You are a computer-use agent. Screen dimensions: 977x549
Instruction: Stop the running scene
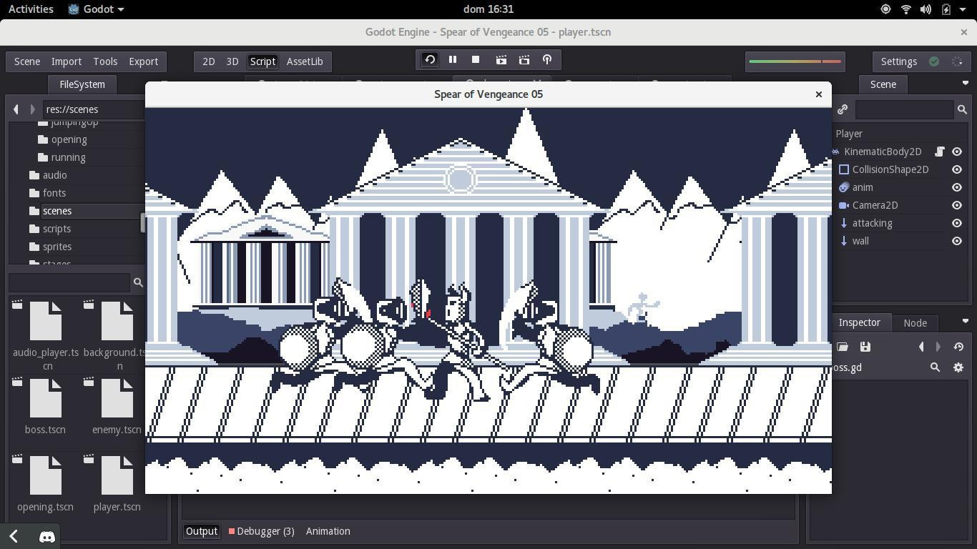[x=475, y=60]
